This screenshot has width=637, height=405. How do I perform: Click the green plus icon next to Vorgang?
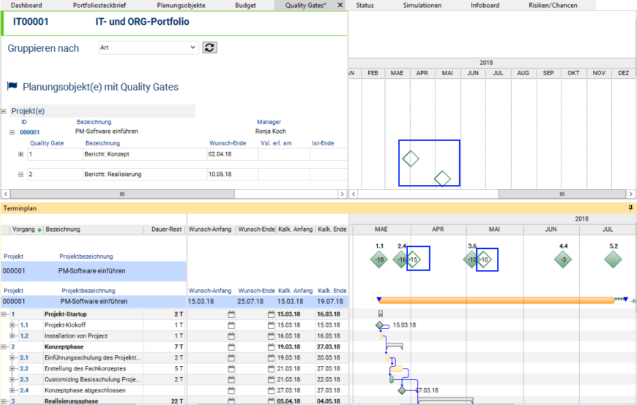[39, 229]
